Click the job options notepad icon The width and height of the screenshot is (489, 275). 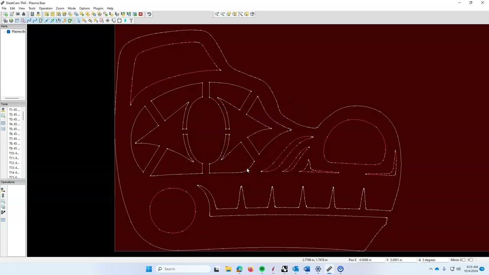click(x=12, y=14)
